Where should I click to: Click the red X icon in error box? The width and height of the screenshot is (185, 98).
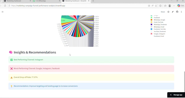[x=11, y=69]
